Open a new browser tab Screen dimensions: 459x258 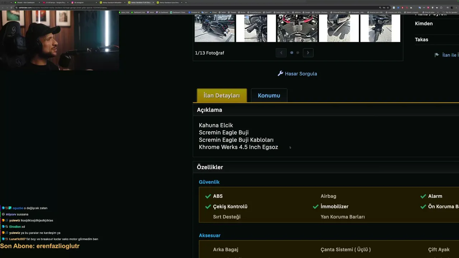coord(186,3)
